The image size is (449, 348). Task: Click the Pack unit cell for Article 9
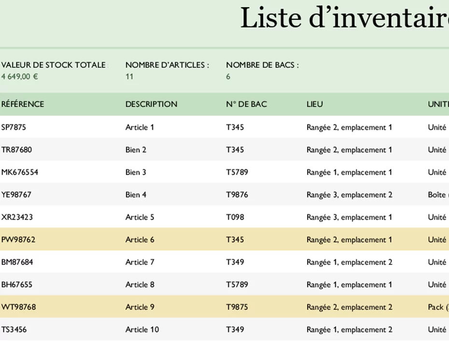pyautogui.click(x=437, y=307)
